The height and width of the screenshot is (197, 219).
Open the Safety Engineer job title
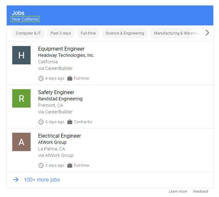(x=56, y=92)
